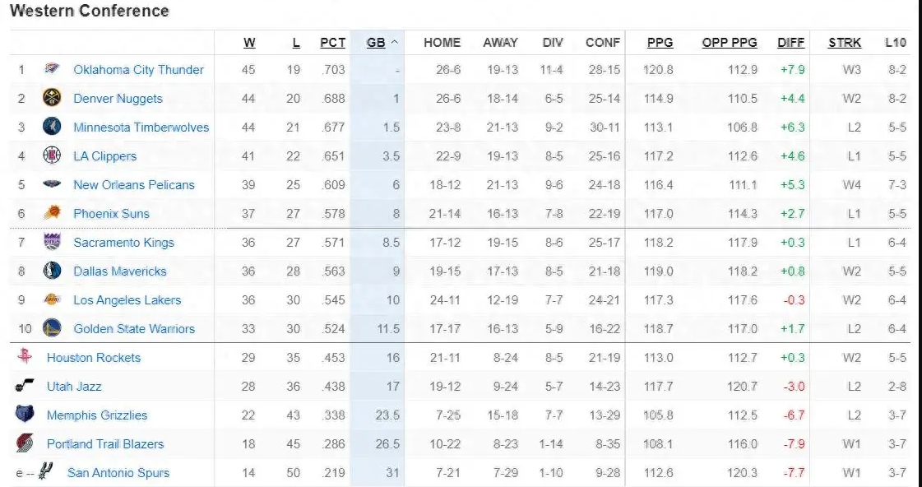Sort by the PPG column header
Viewport: 922px width, 487px height.
click(660, 43)
